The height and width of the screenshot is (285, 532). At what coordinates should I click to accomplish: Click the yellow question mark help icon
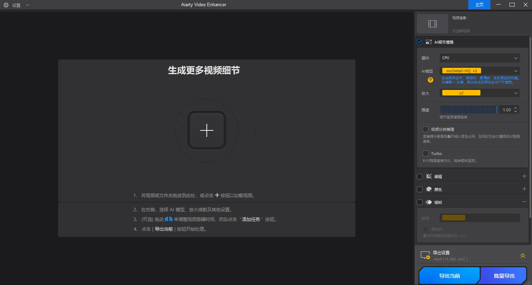(430, 80)
